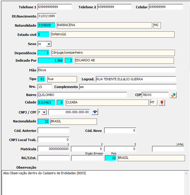This screenshot has height=195, width=190.
Task: Click the CPF number field
Action: coord(69,112)
